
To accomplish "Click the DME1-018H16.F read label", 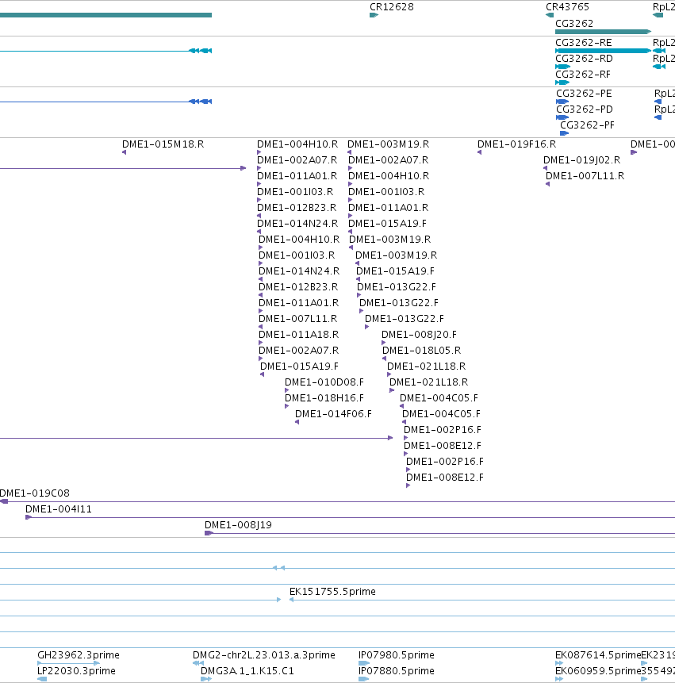I will coord(324,398).
